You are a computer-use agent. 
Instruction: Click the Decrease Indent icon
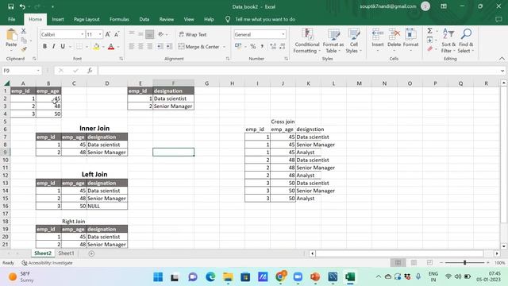pyautogui.click(x=160, y=47)
